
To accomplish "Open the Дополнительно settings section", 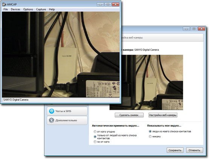I will 67,120.
